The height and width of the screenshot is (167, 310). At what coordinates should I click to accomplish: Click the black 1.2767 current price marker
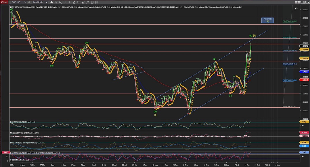pos(304,46)
